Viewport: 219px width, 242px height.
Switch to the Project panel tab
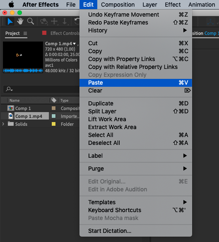click(x=12, y=33)
